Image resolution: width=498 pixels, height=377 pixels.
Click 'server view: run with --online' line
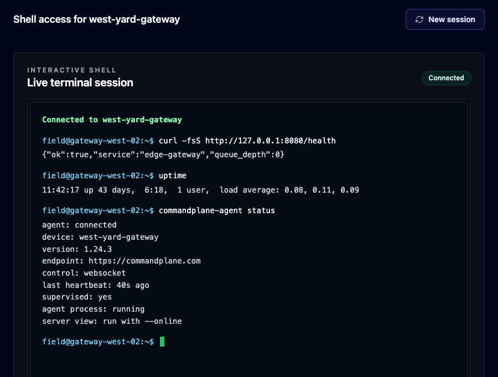click(x=112, y=321)
